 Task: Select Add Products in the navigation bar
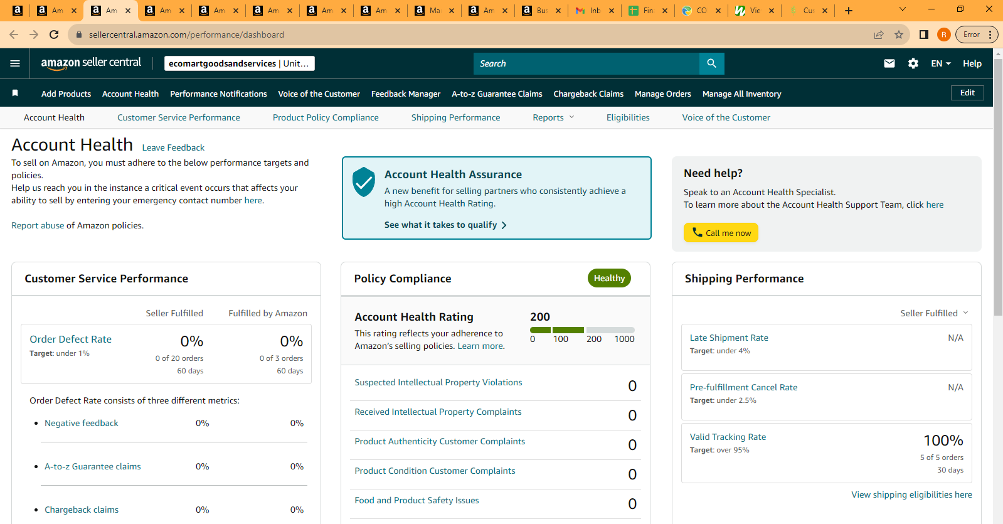(66, 94)
